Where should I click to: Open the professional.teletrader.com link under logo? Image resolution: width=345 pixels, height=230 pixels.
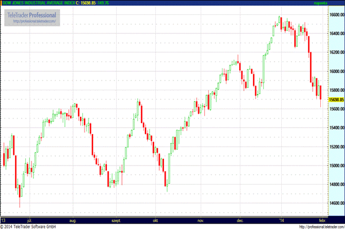pyautogui.click(x=34, y=21)
